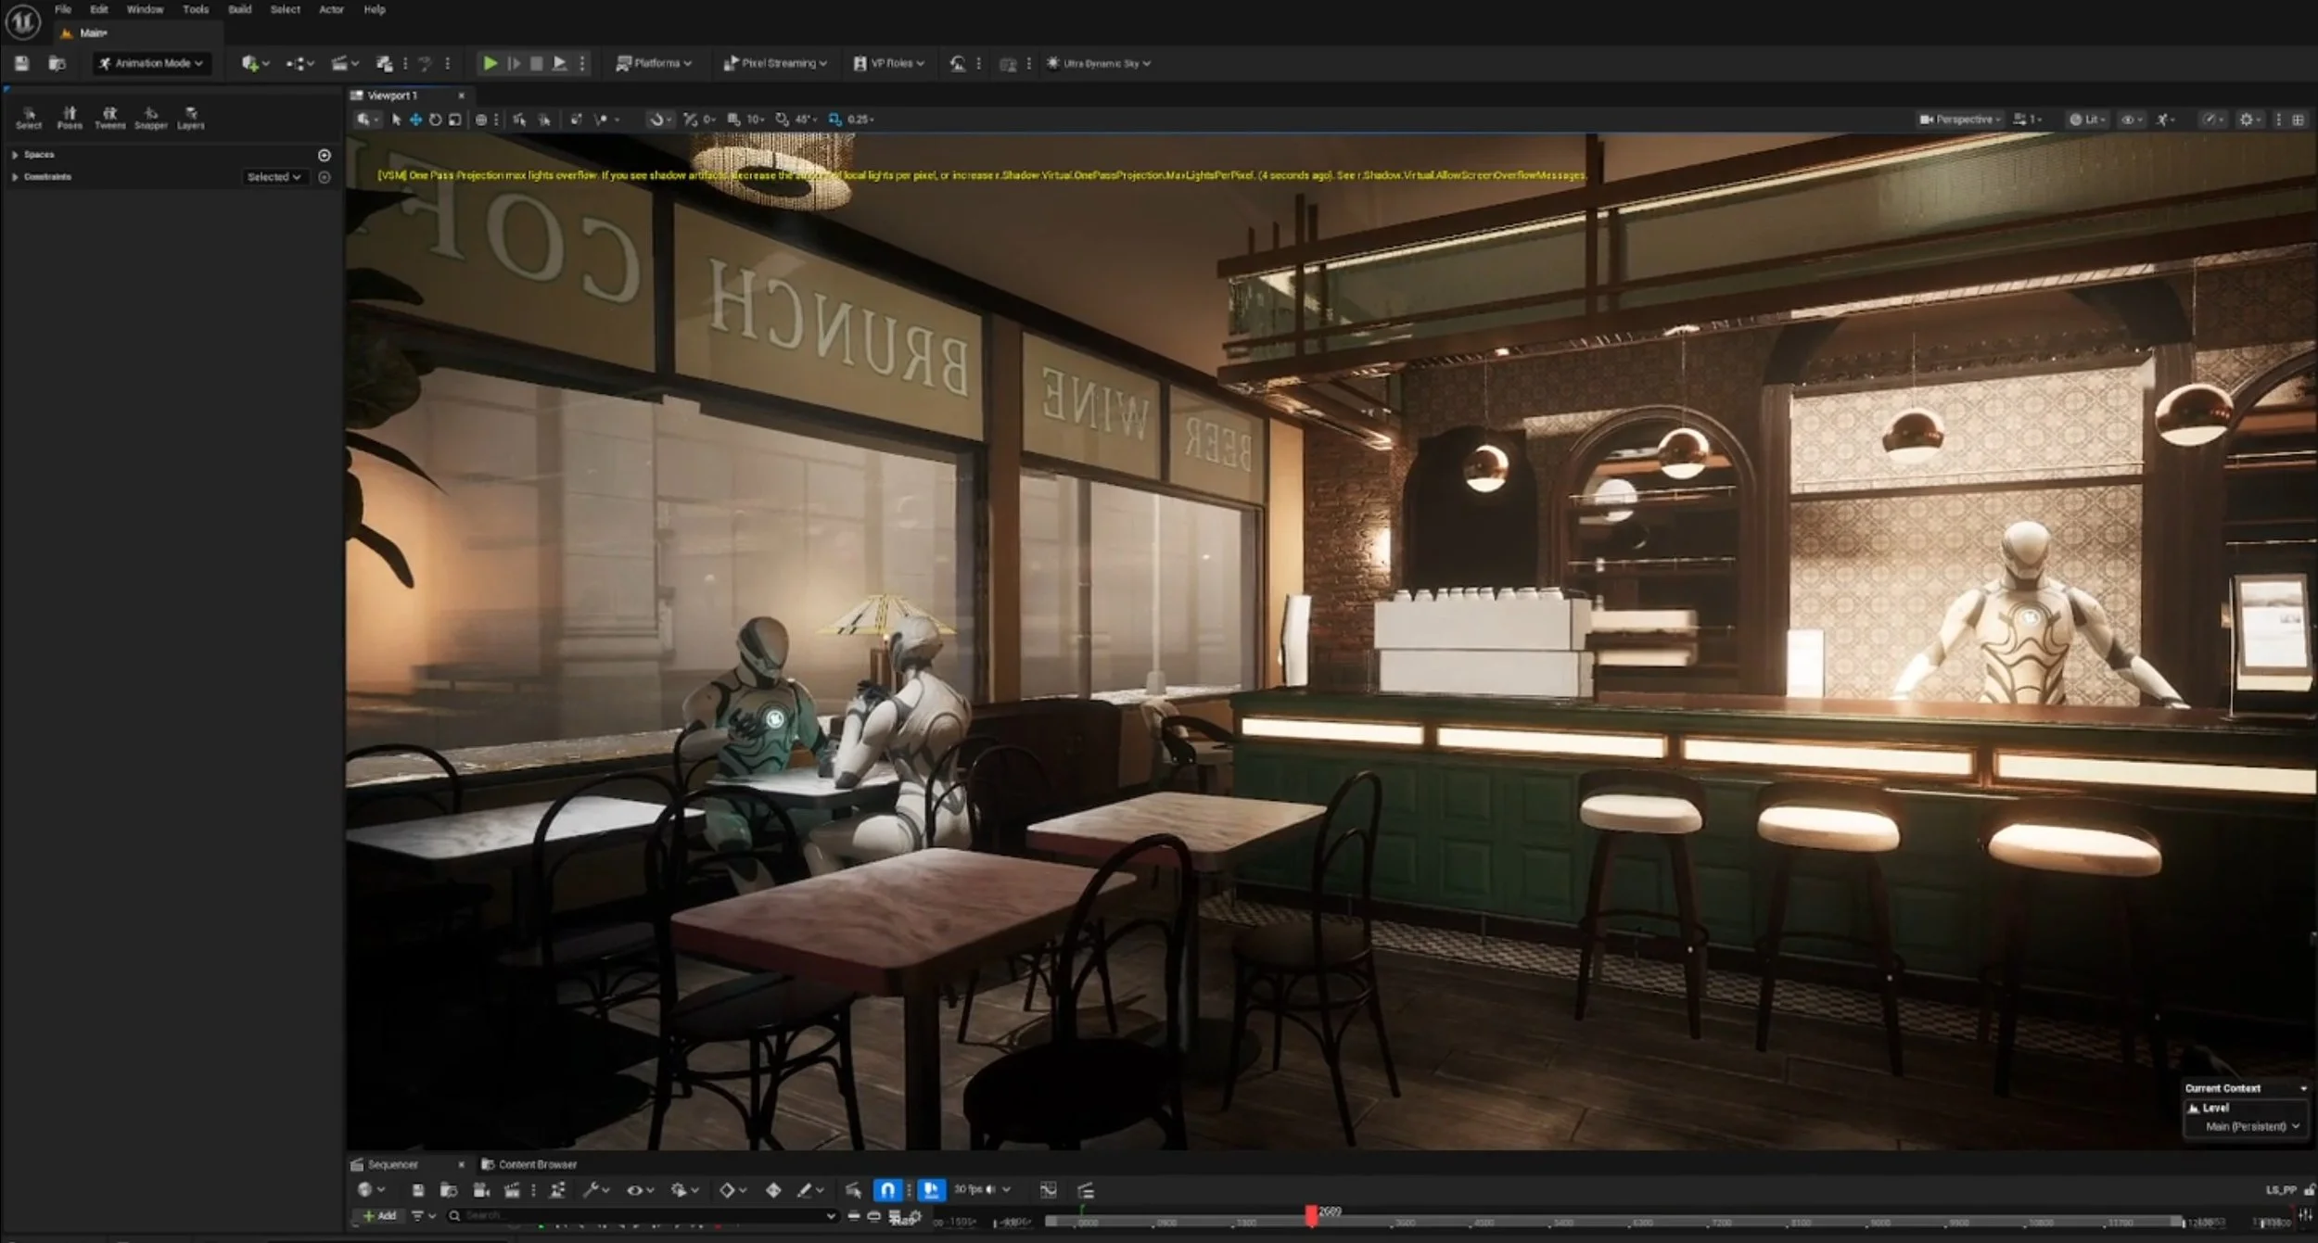This screenshot has height=1243, width=2318.
Task: Expand the Spaces section
Action: click(15, 155)
